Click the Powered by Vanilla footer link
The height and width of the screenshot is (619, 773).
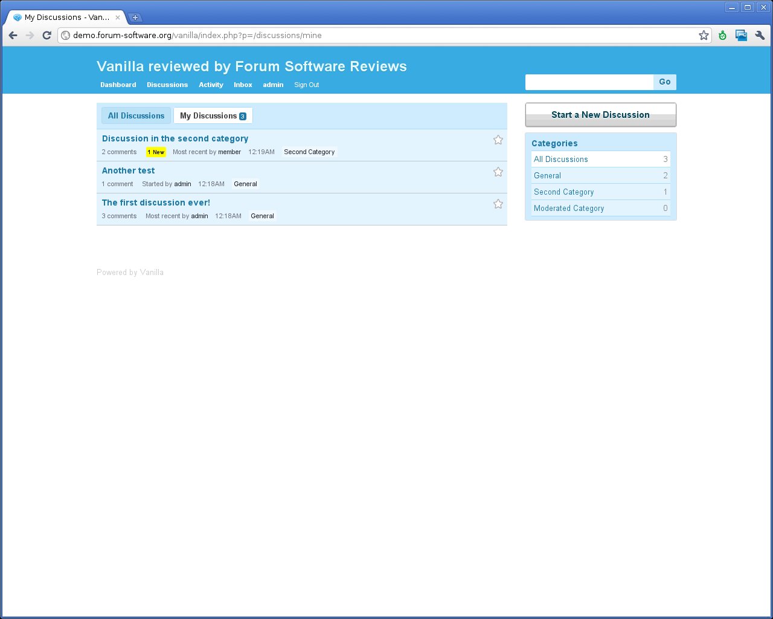tap(130, 272)
